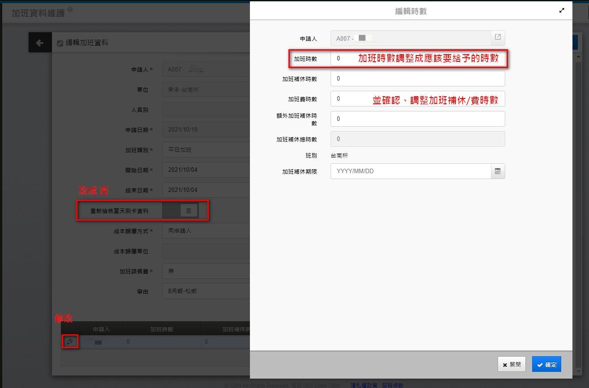This screenshot has width=589, height=388.
Task: Open calendar picker for 加班補休期限
Action: [498, 171]
